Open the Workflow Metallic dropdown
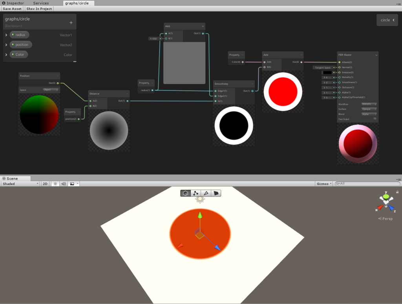402x304 pixels. pyautogui.click(x=369, y=104)
